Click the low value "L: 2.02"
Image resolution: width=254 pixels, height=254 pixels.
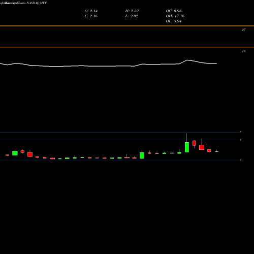[x=132, y=16]
